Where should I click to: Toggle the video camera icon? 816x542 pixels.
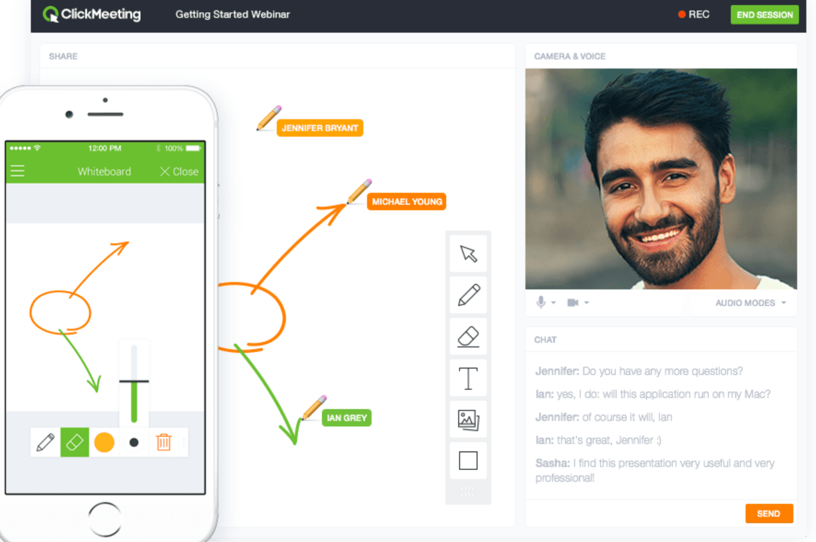pos(572,302)
